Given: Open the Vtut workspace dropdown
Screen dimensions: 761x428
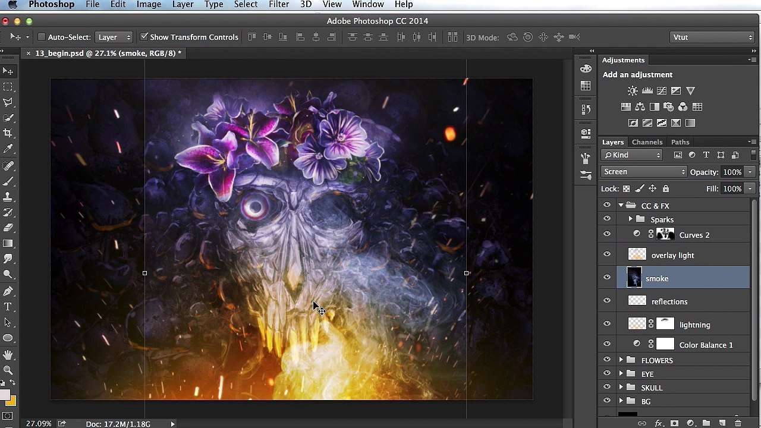Looking at the screenshot, I should [713, 37].
